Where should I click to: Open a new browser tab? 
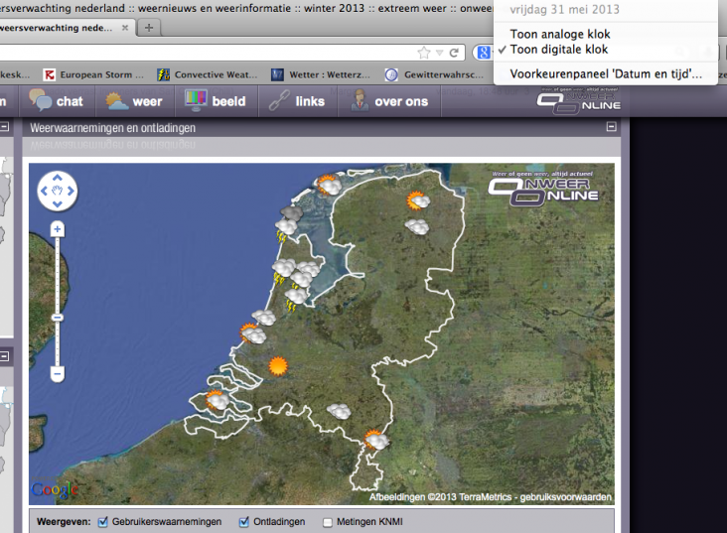(149, 27)
